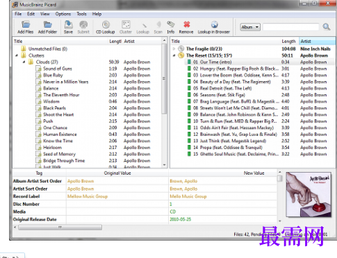Click the Record Label tag row
The width and height of the screenshot is (337, 258).
point(145,196)
